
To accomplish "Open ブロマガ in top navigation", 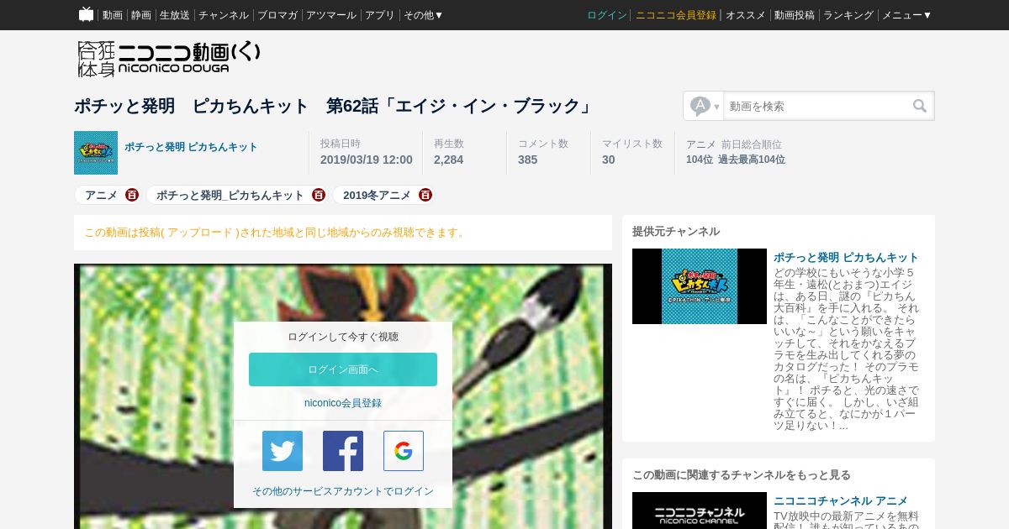I will (x=277, y=15).
